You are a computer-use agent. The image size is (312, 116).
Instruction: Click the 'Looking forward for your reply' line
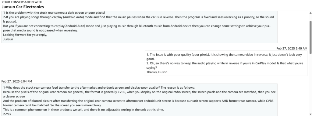pos(25,35)
